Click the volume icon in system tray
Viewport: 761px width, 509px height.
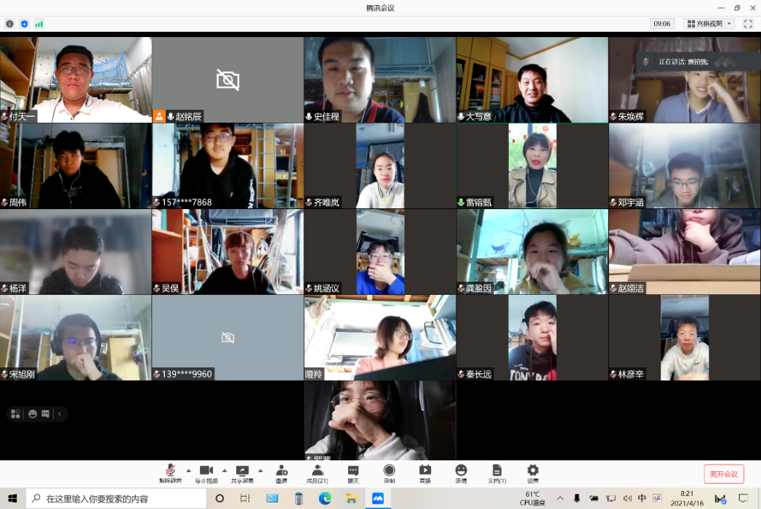point(627,498)
